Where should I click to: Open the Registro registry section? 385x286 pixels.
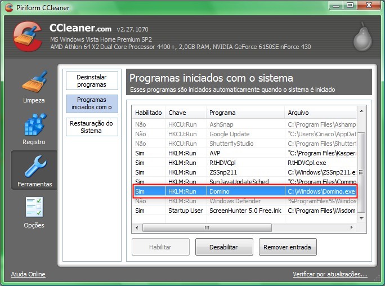[x=34, y=129]
